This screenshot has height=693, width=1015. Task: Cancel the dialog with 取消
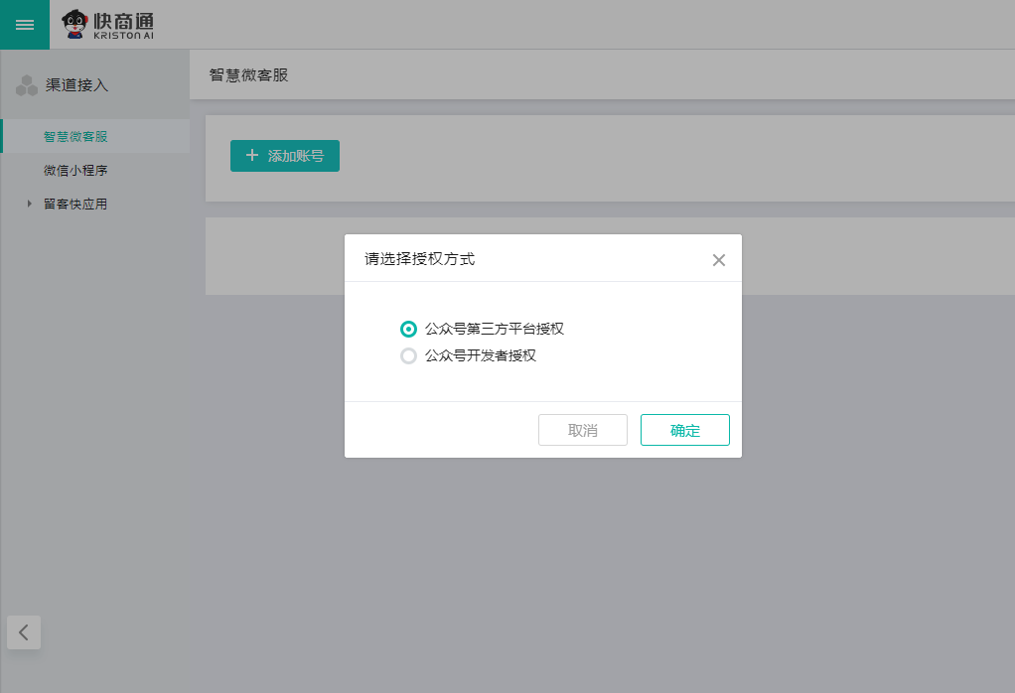pos(582,429)
